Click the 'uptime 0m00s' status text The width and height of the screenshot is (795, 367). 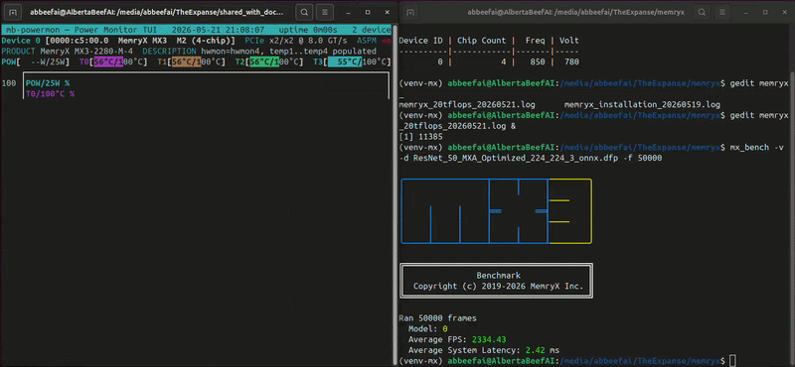pos(308,30)
